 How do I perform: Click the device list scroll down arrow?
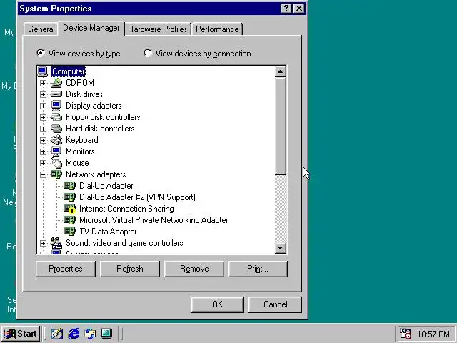coord(281,248)
